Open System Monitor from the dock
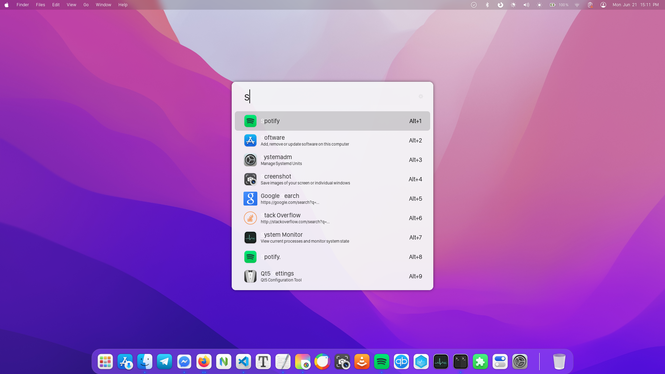 click(x=441, y=362)
